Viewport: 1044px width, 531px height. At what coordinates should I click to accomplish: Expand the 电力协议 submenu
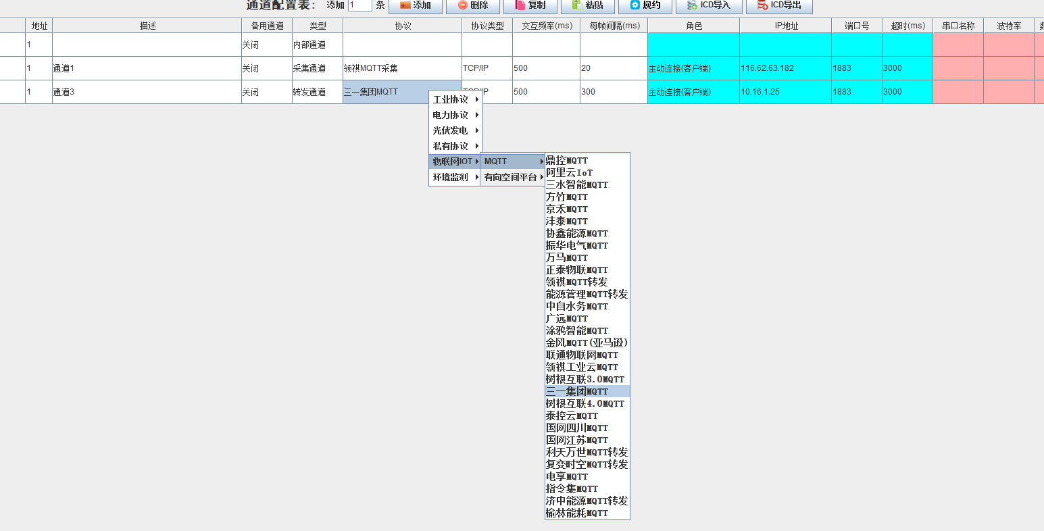(455, 115)
